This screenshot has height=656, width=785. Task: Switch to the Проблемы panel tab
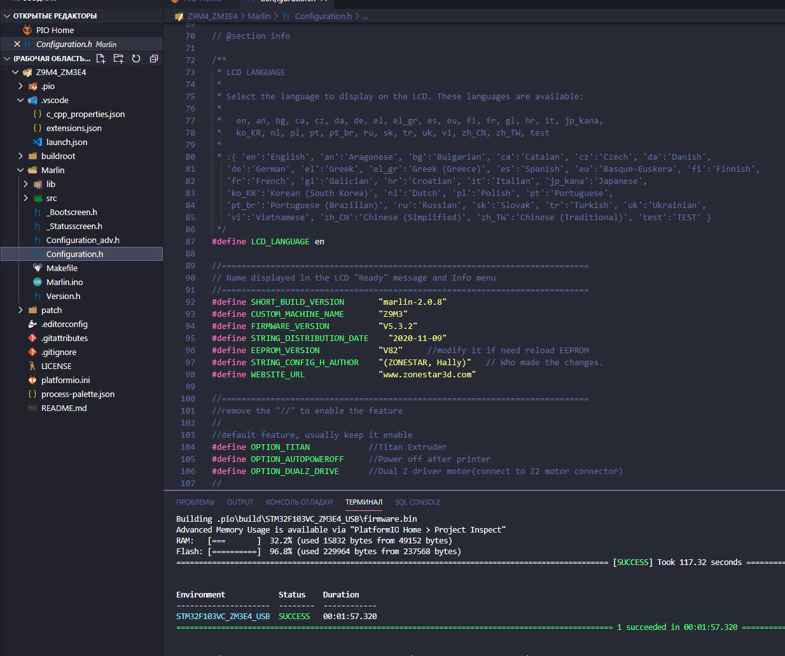tap(195, 502)
